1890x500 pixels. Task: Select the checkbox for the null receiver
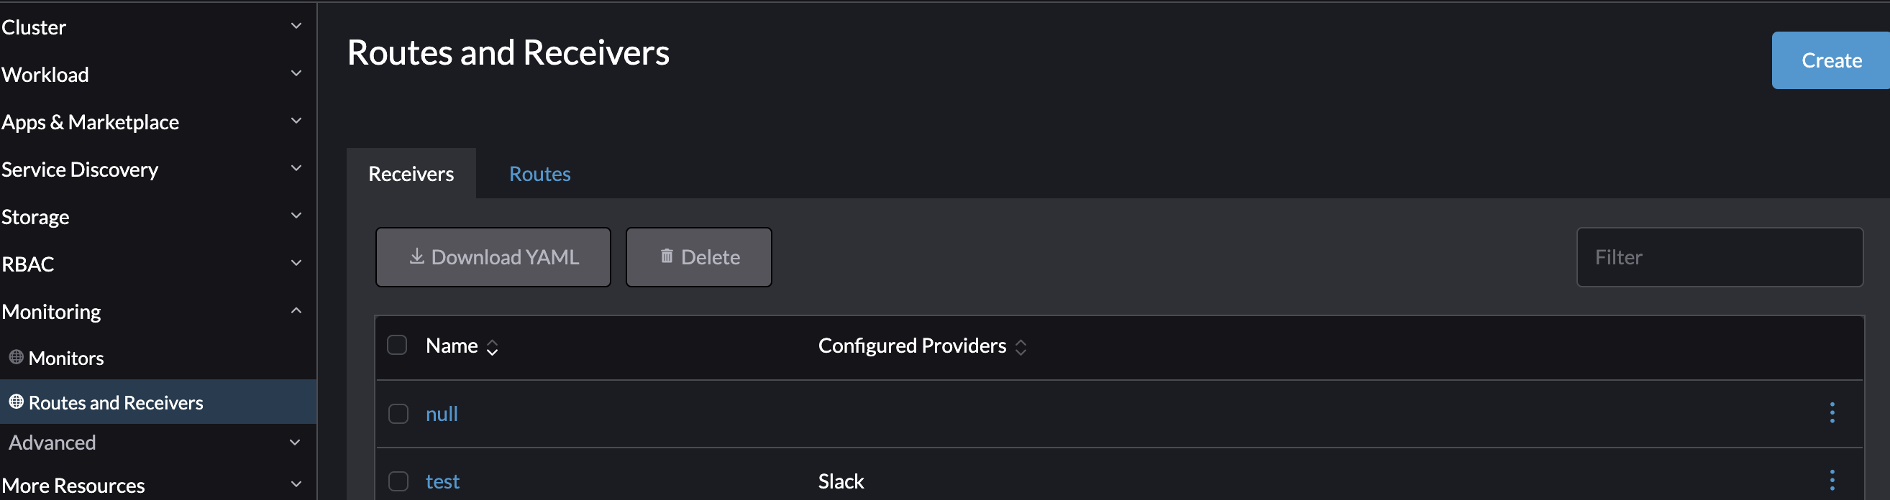pyautogui.click(x=398, y=413)
